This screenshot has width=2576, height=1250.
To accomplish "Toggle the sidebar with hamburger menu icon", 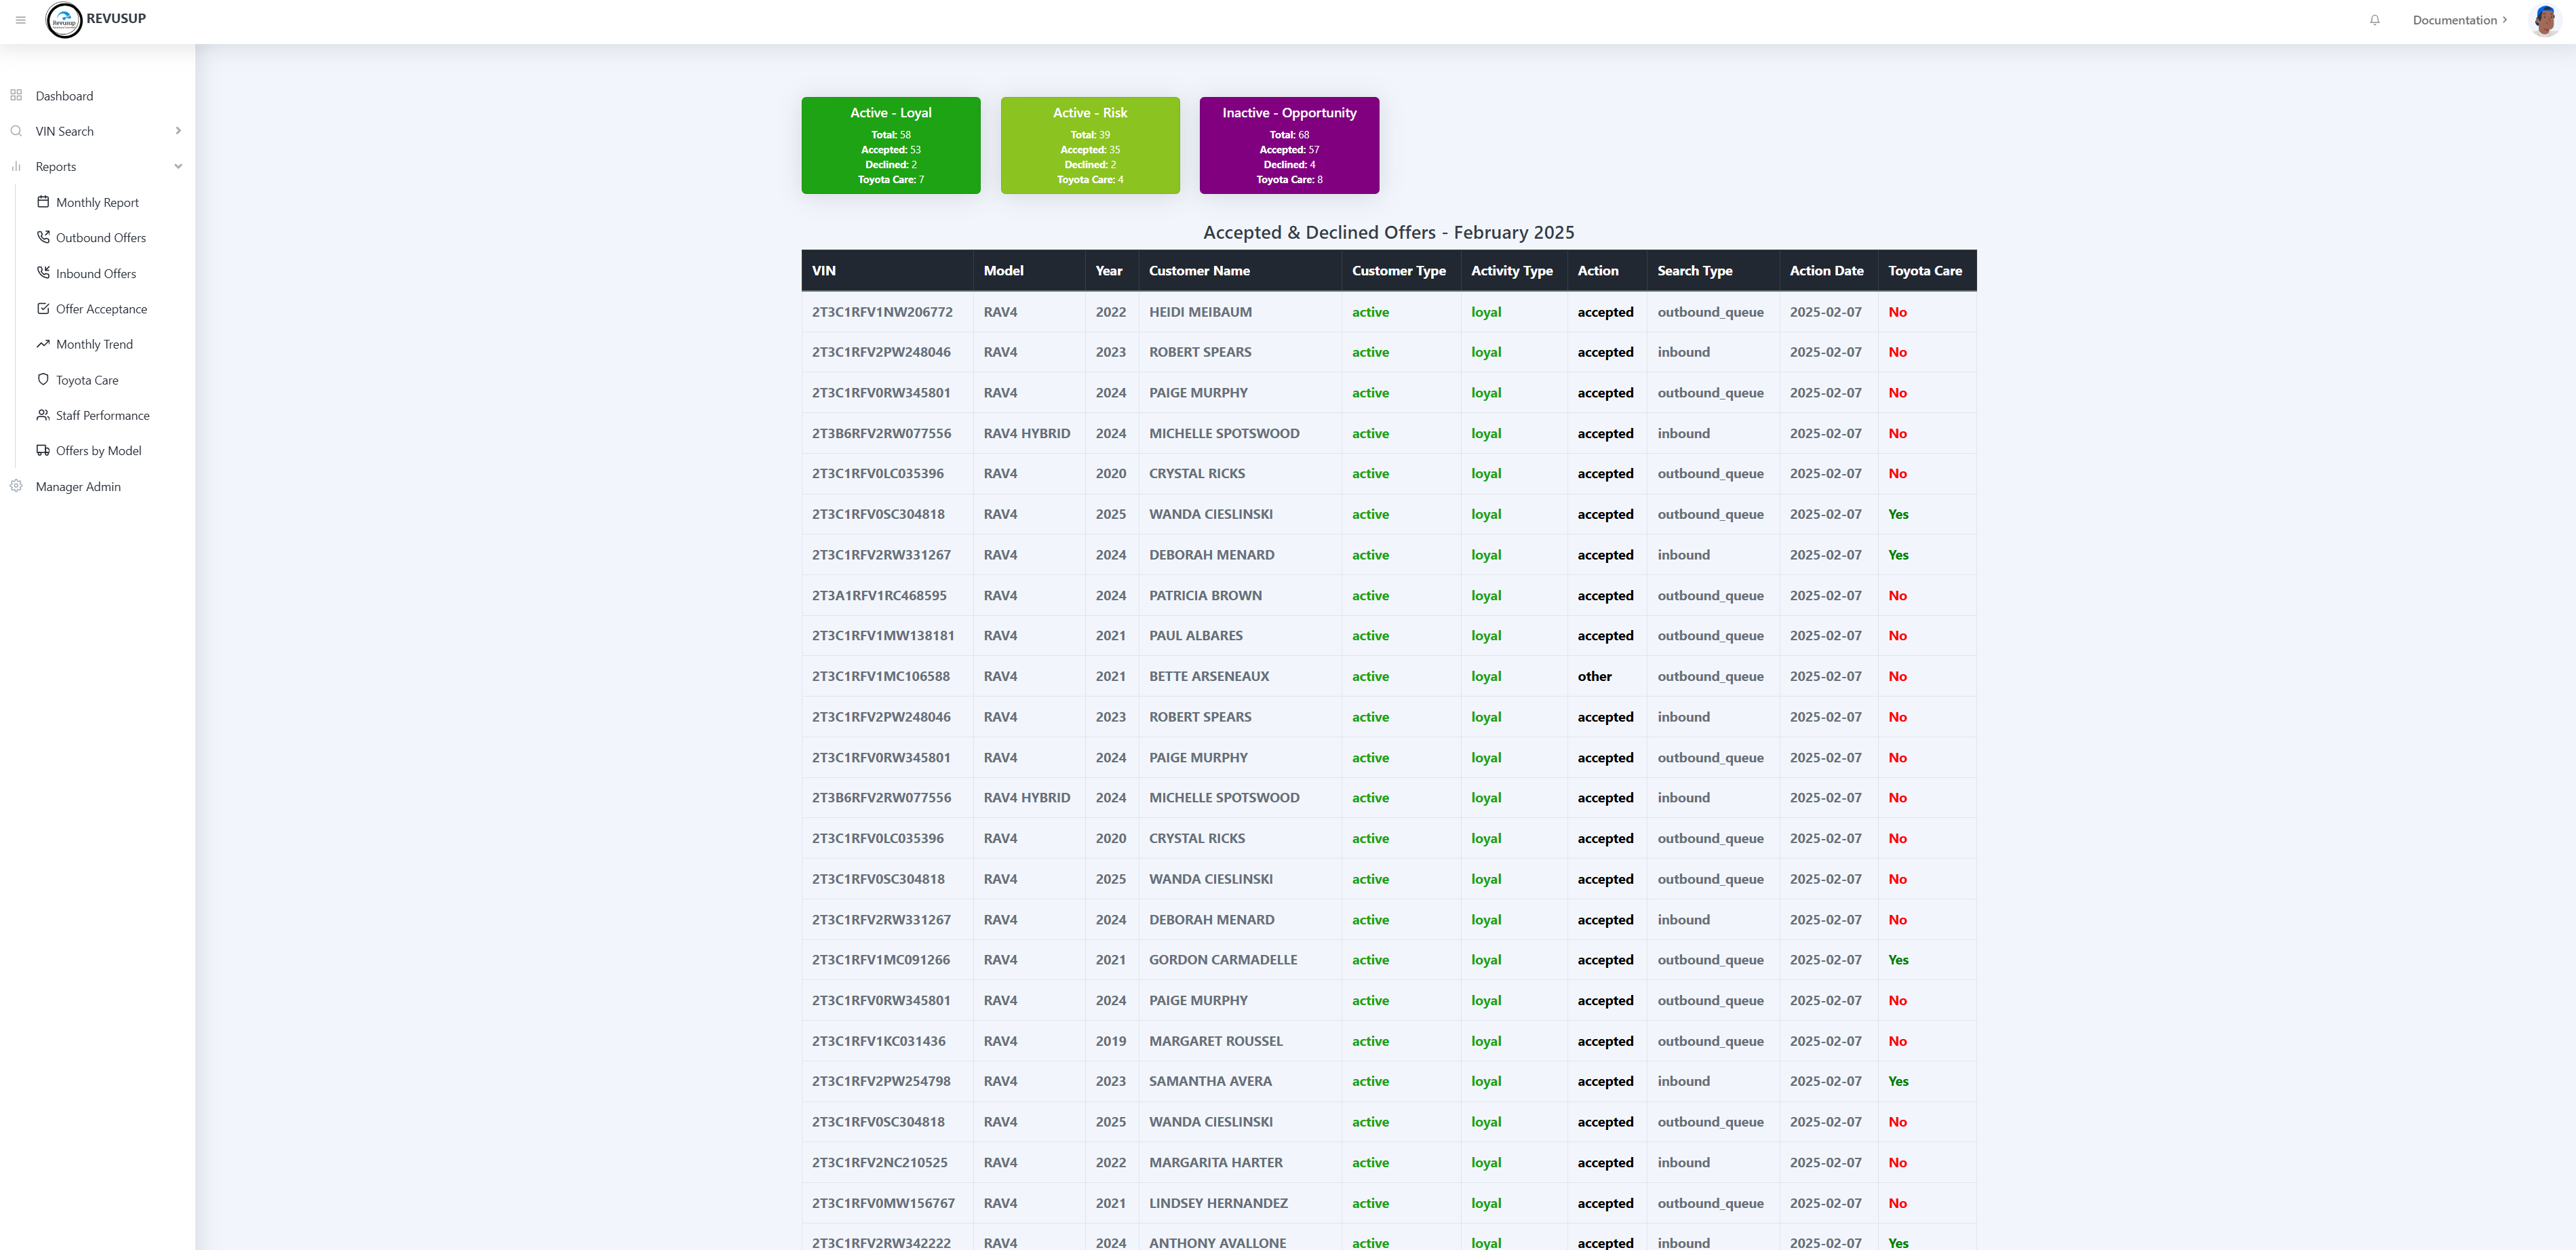I will tap(20, 20).
